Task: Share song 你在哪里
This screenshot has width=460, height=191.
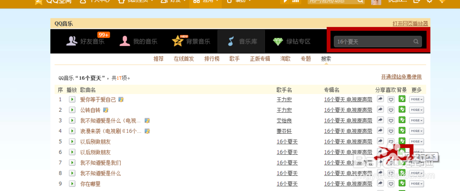Action: click(380, 183)
